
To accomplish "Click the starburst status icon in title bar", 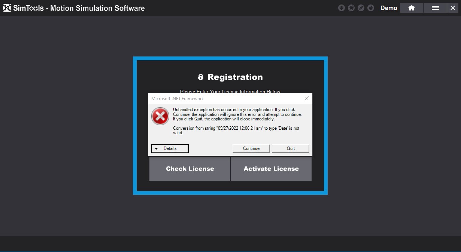I will 351,8.
